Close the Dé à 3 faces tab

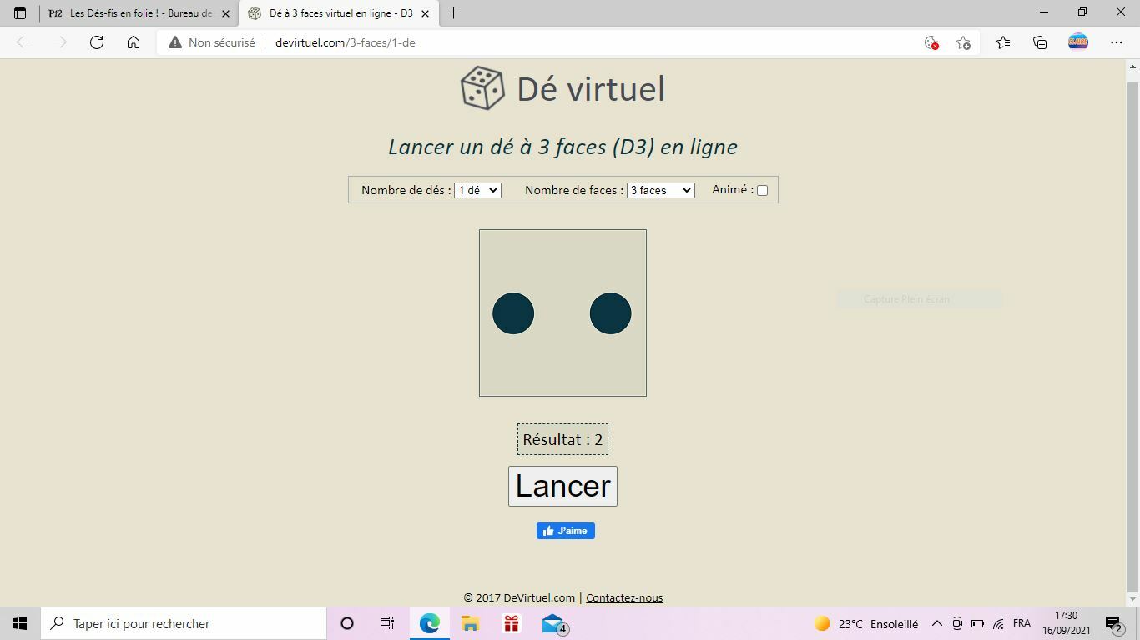(x=426, y=13)
